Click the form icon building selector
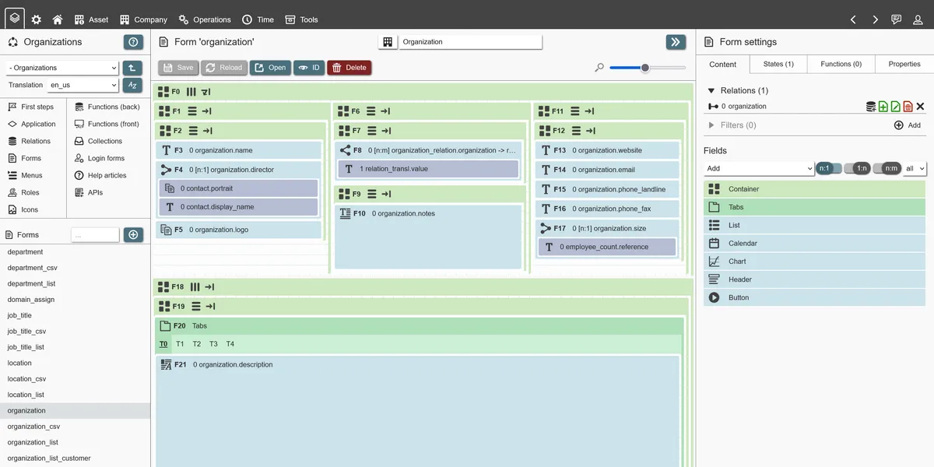This screenshot has width=934, height=467. pyautogui.click(x=388, y=42)
